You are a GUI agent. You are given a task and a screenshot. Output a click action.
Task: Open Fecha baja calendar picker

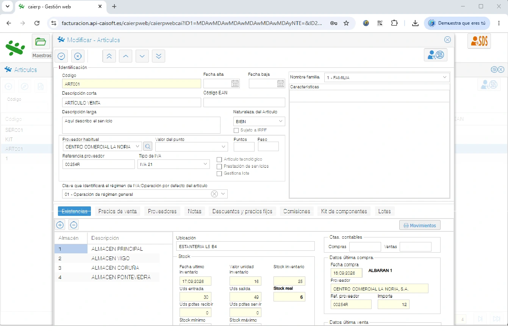point(280,84)
